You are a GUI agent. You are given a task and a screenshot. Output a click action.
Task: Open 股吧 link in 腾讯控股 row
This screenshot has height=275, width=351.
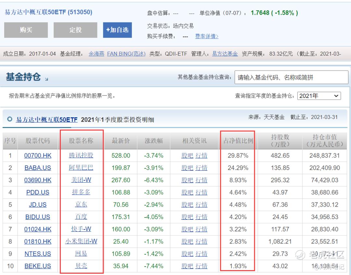click(188, 155)
